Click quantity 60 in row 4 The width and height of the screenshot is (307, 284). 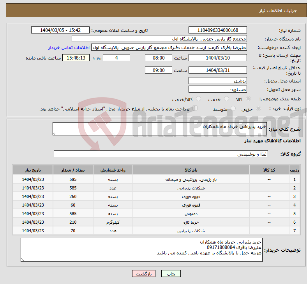73,205
